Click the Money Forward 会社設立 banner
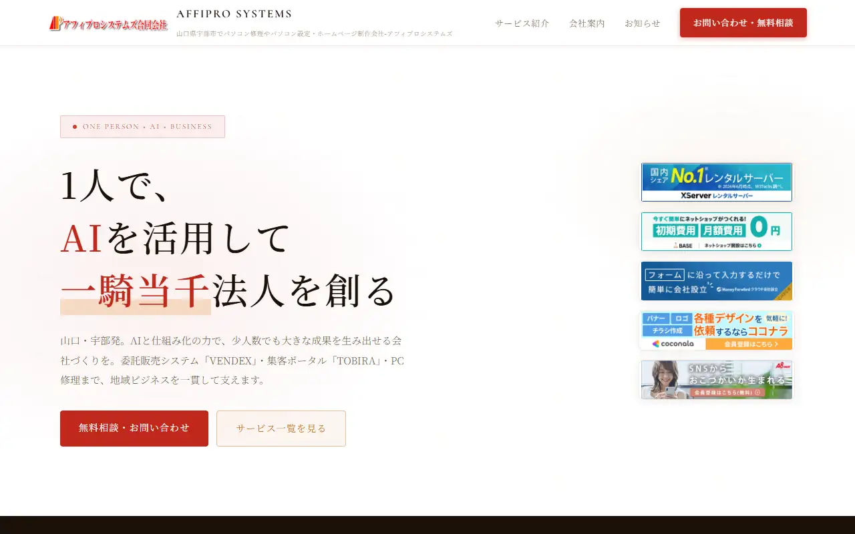This screenshot has height=534, width=855. tap(717, 281)
